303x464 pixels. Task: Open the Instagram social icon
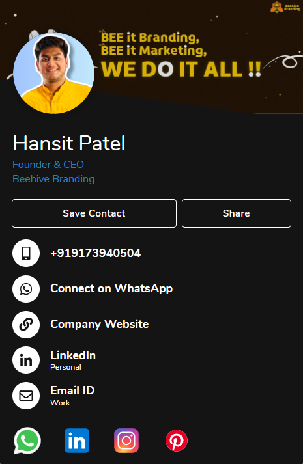click(x=126, y=441)
